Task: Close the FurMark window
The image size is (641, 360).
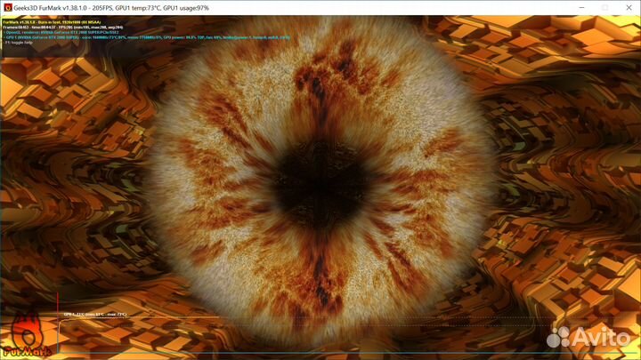Action: click(x=629, y=7)
